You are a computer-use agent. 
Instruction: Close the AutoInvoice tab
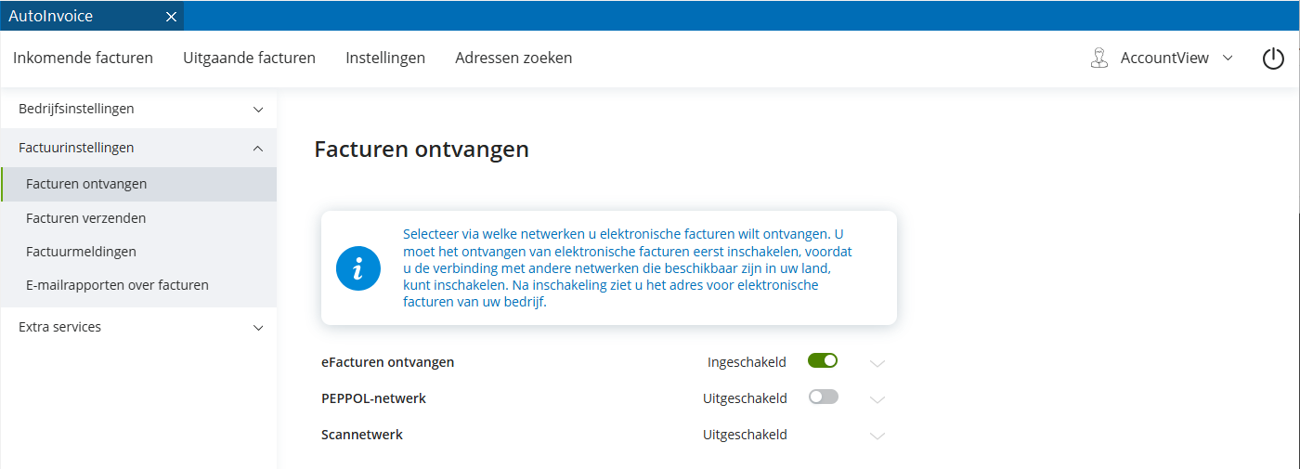pyautogui.click(x=171, y=17)
